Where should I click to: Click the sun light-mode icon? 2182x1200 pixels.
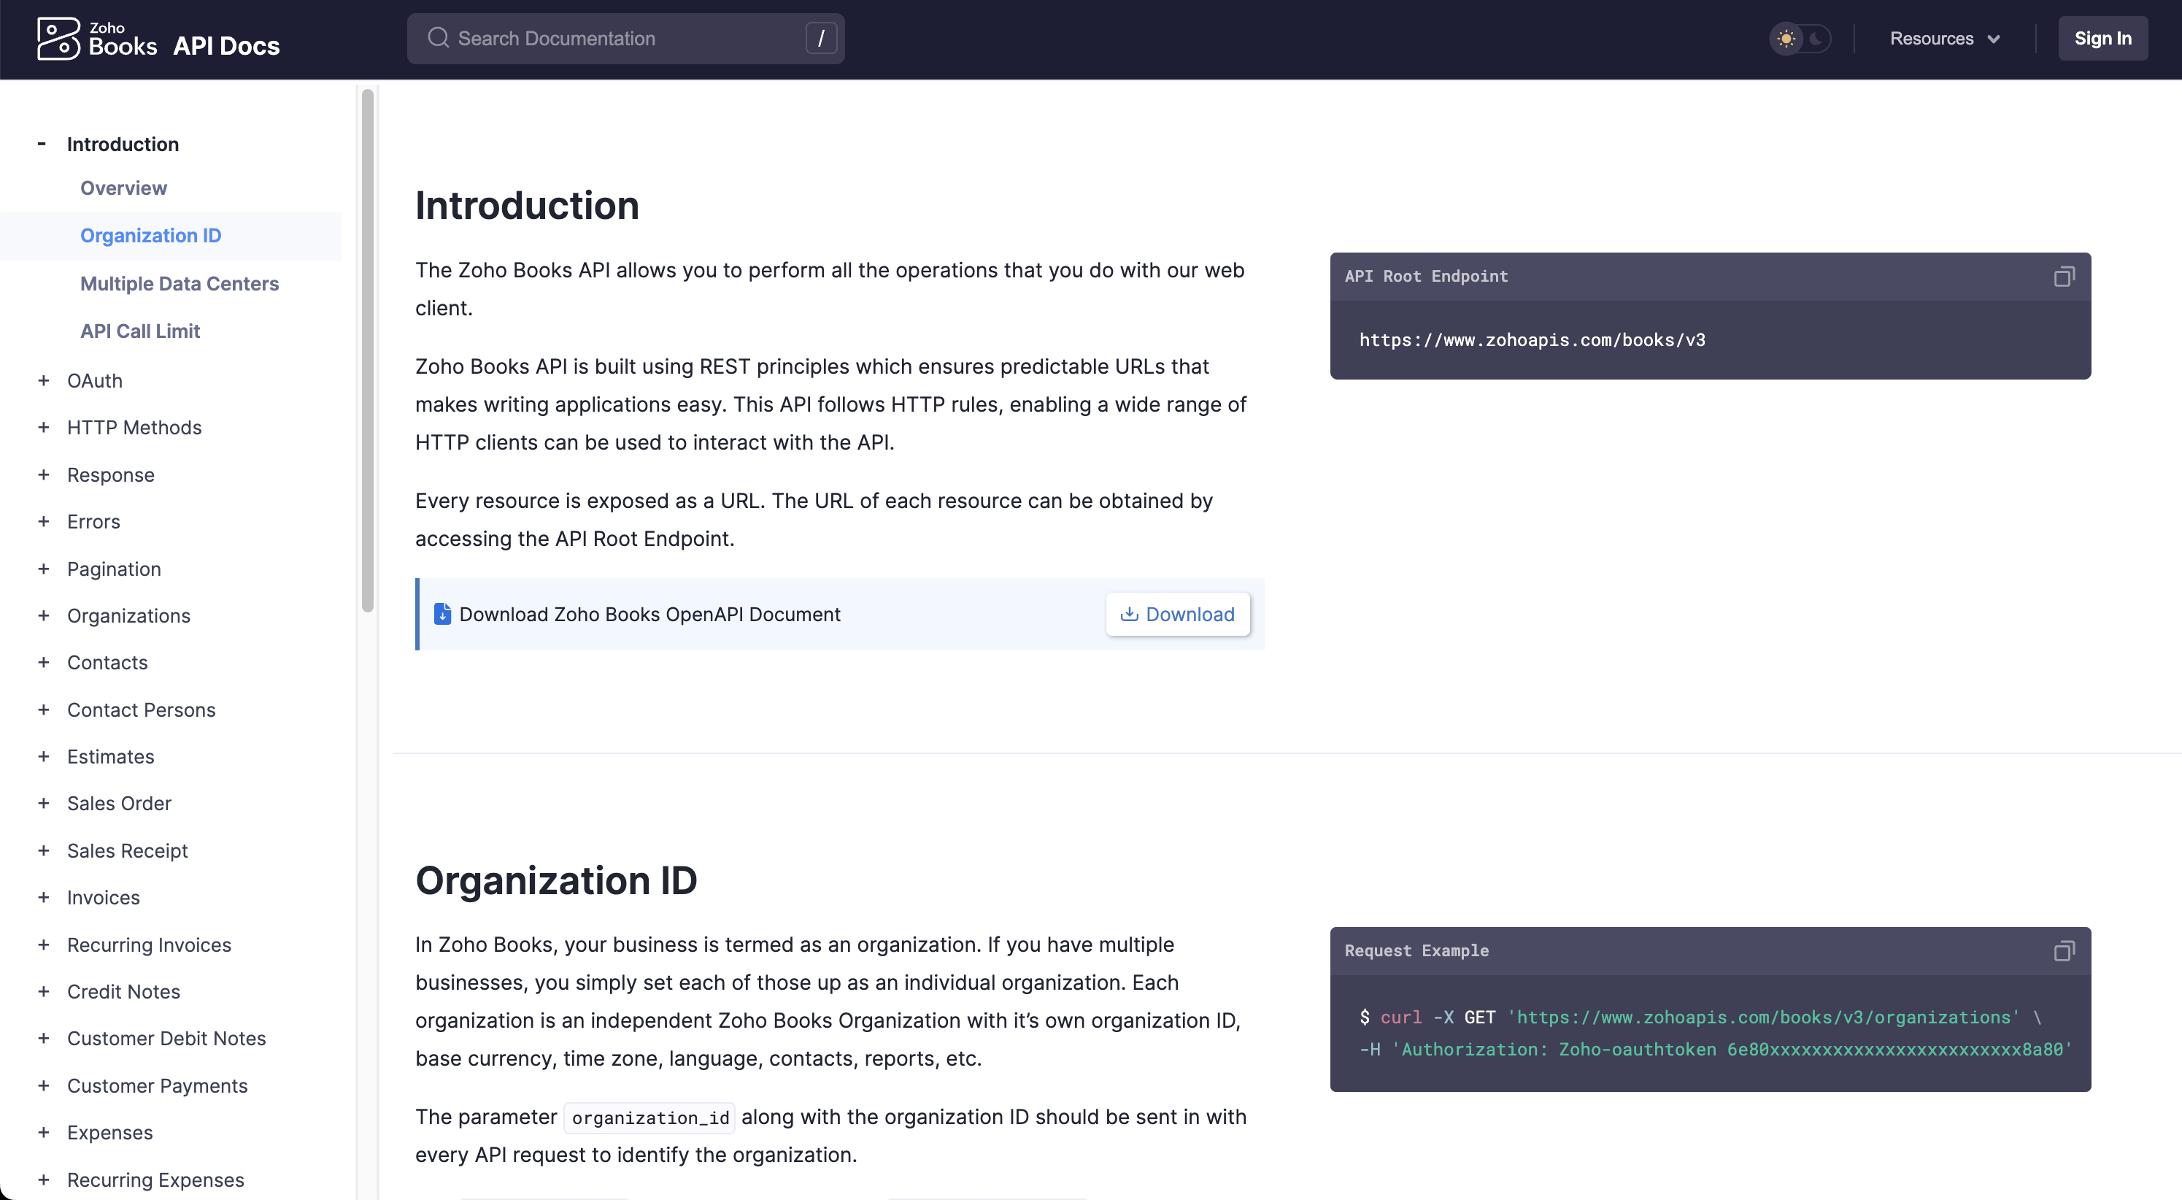(1786, 39)
